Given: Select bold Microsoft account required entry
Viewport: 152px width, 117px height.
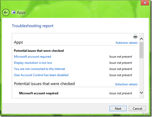Looking at the screenshot, I should (x=39, y=93).
